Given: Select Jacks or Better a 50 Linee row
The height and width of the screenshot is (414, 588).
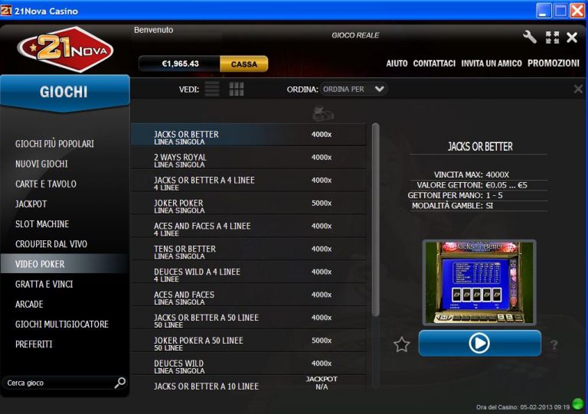Looking at the screenshot, I should click(x=249, y=318).
